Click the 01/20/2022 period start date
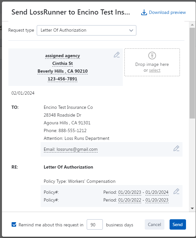This screenshot has height=238, width=196. (130, 200)
